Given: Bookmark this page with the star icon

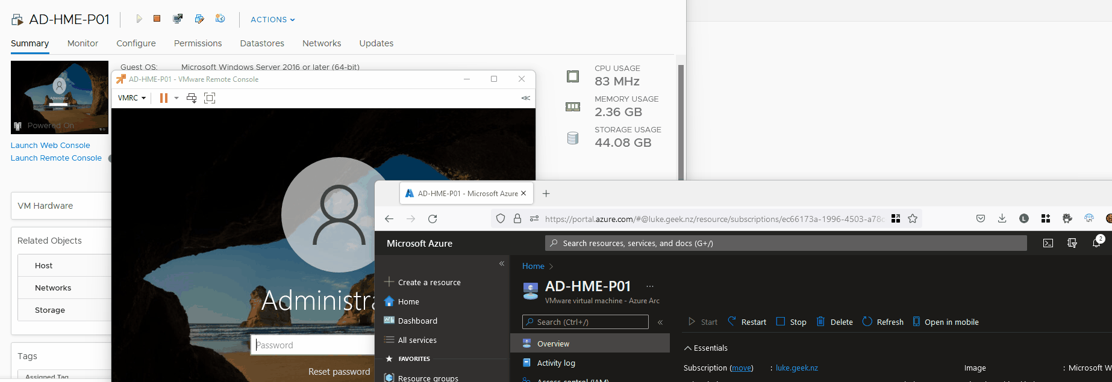Looking at the screenshot, I should click(x=913, y=219).
